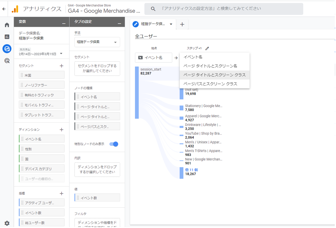Go back using the top-left arrow

[x=4, y=9]
